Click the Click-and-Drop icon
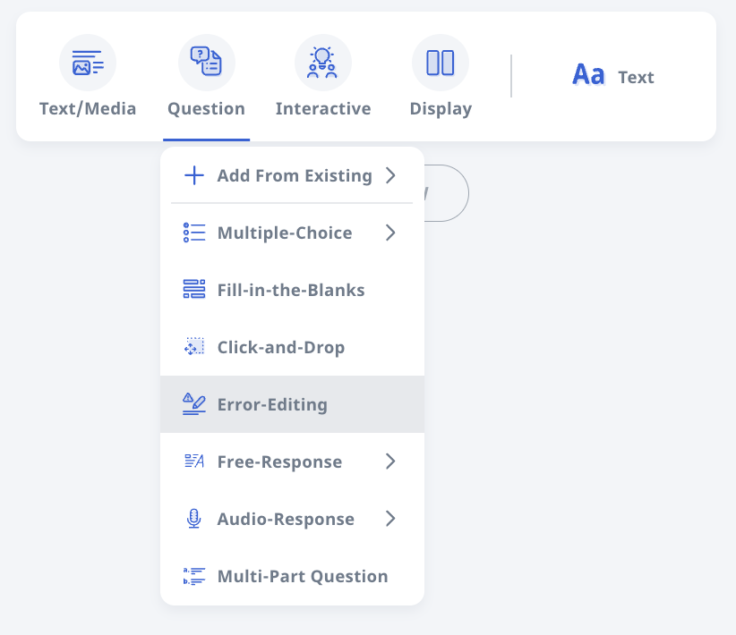This screenshot has width=736, height=635. [194, 347]
